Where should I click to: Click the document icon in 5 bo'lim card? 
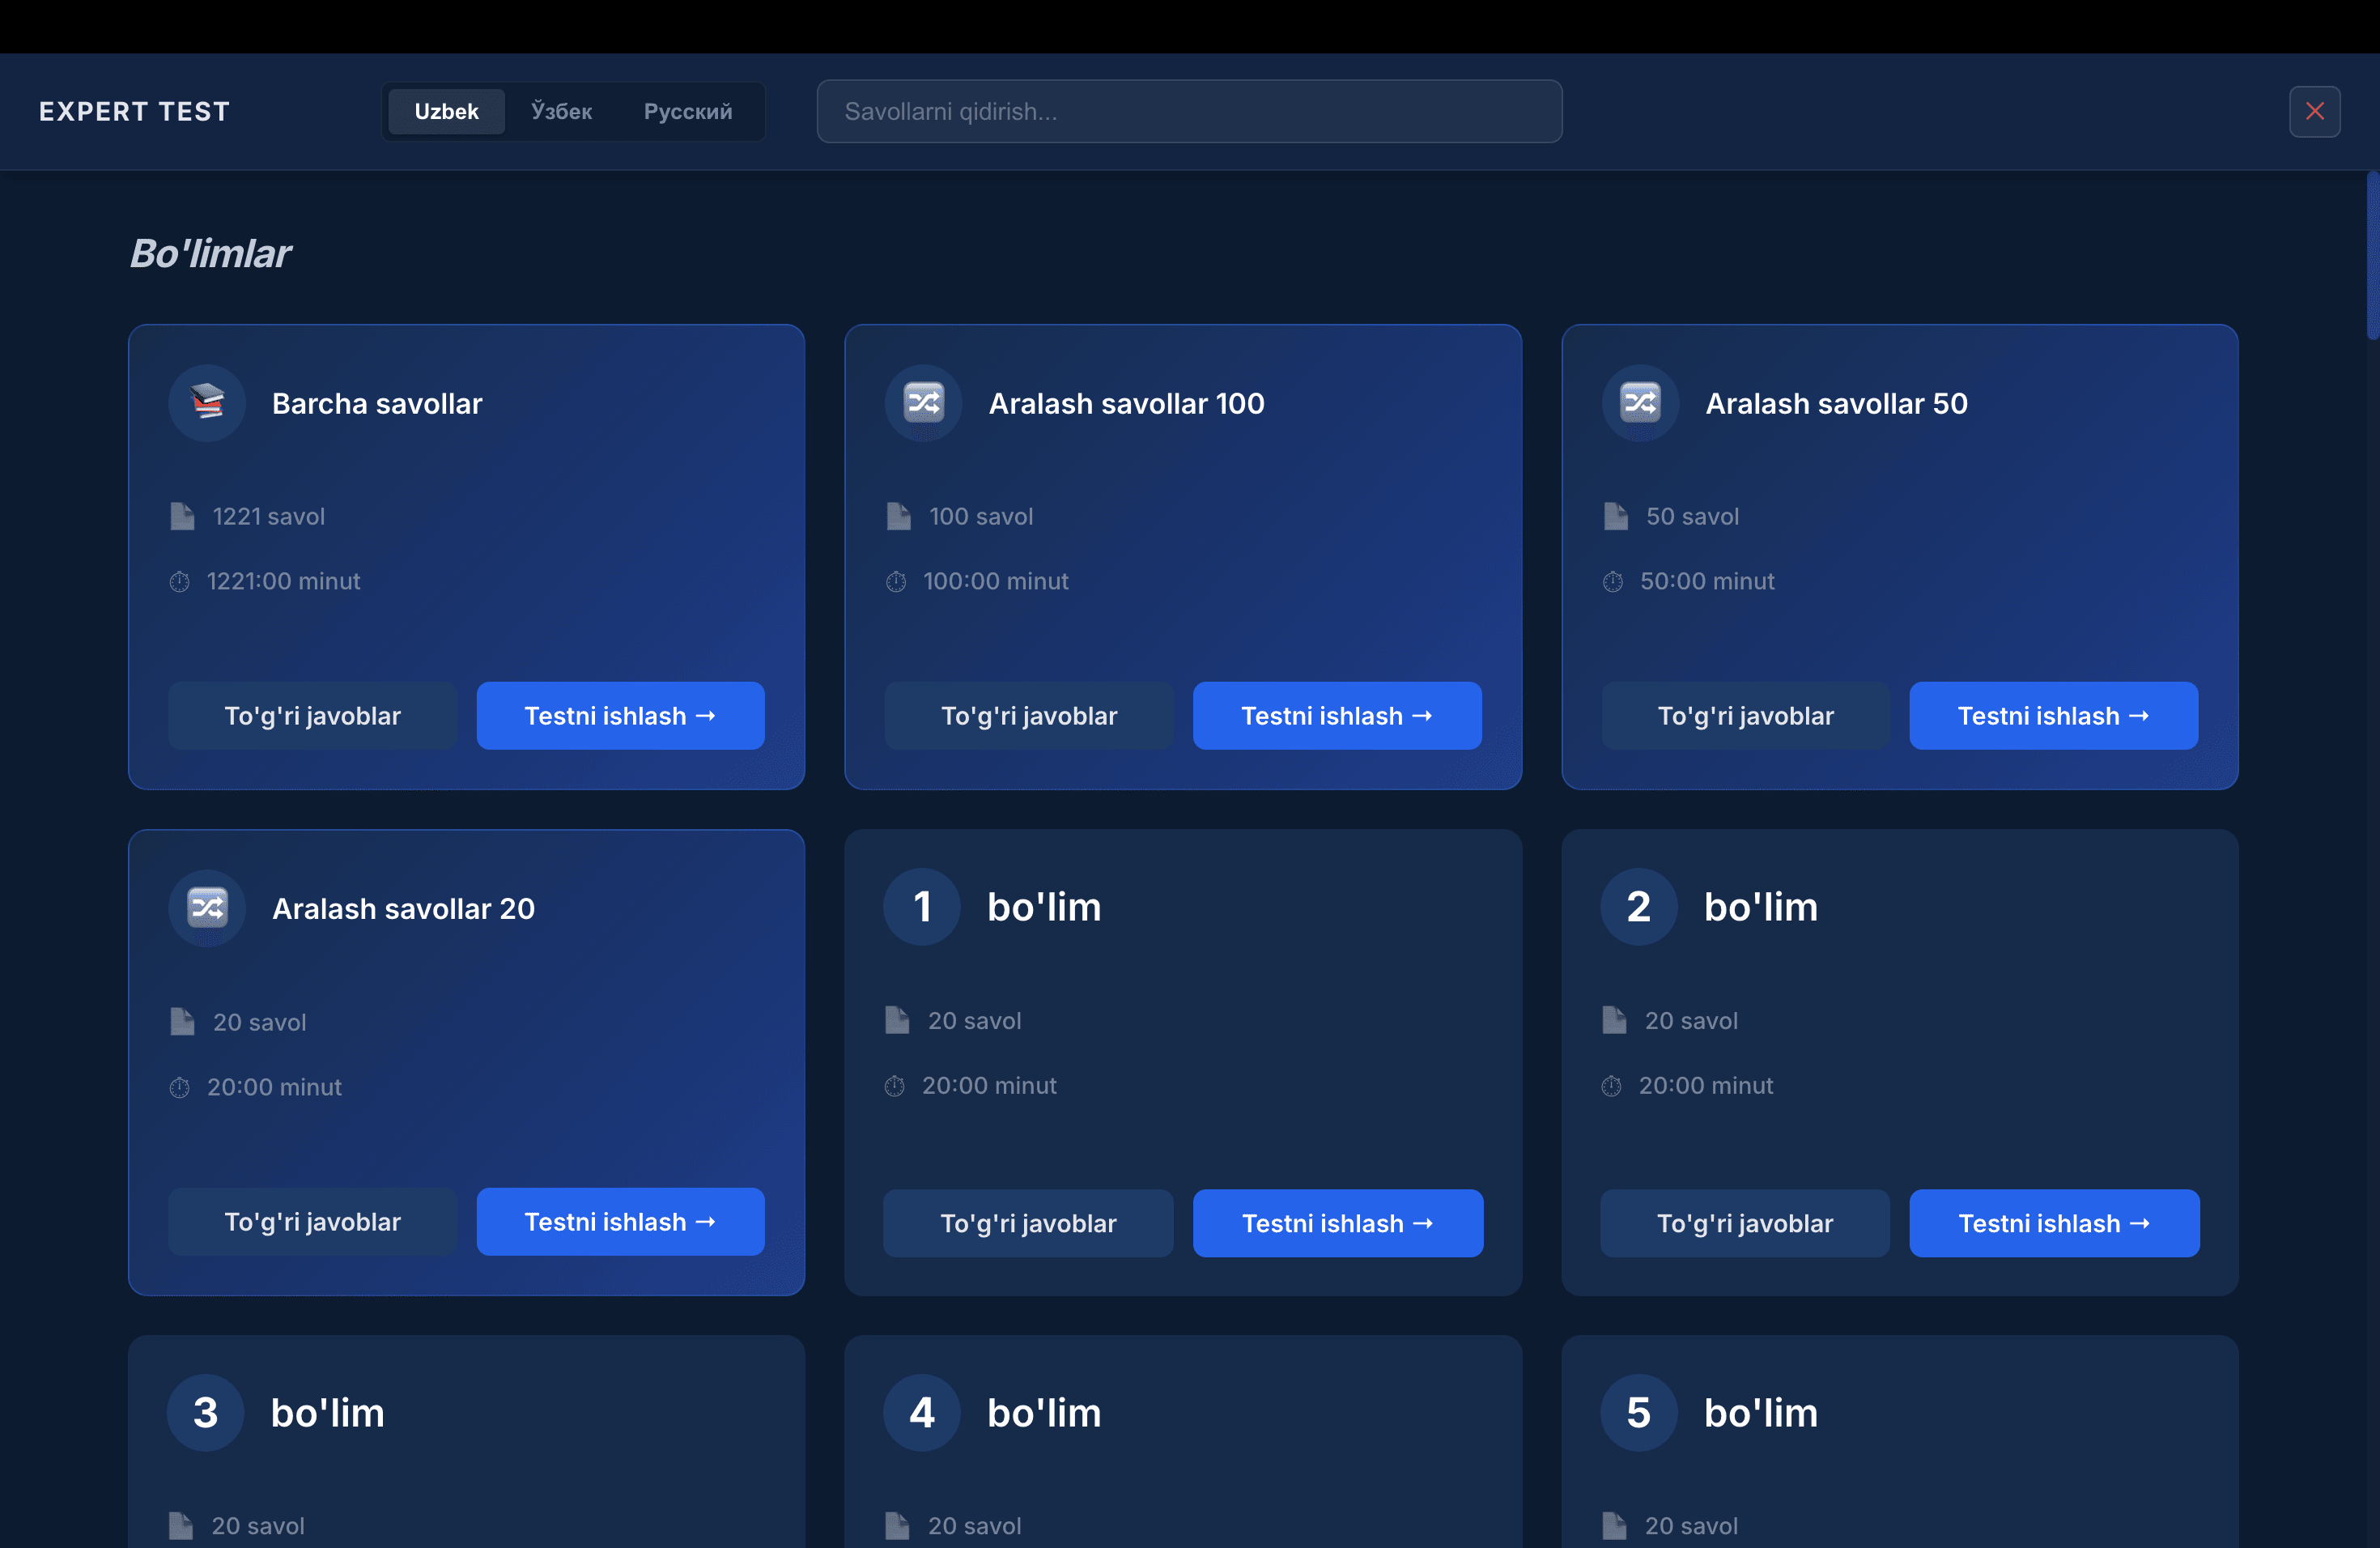(1614, 1526)
